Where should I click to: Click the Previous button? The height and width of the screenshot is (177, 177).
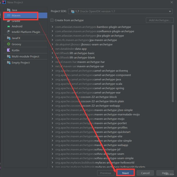(106, 173)
